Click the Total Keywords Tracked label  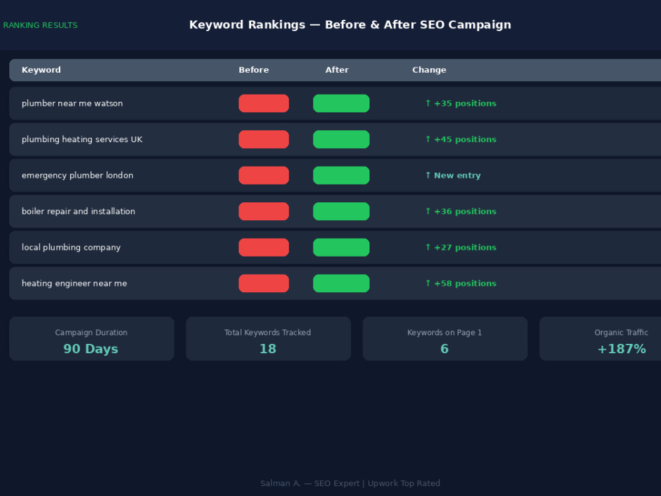click(x=268, y=333)
